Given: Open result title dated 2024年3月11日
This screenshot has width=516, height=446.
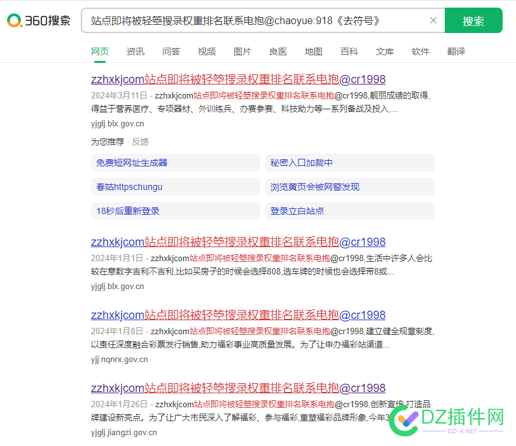Looking at the screenshot, I should click(x=238, y=79).
